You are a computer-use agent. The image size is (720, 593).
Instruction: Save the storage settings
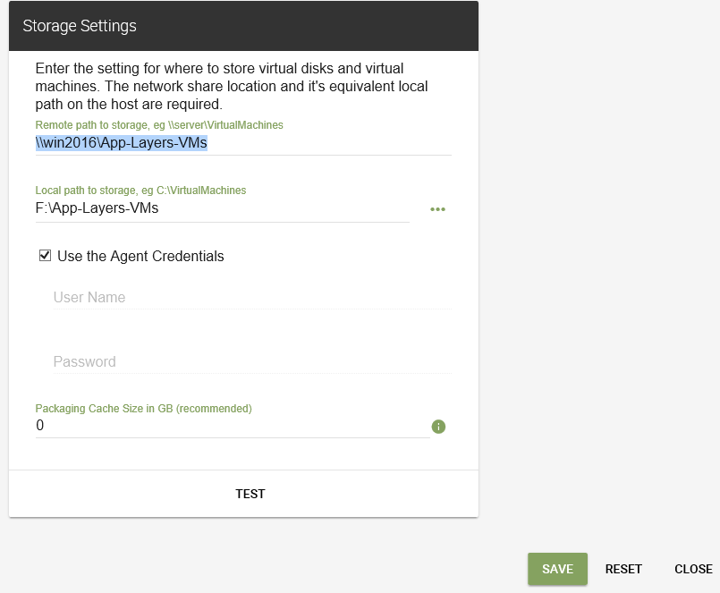tap(557, 569)
